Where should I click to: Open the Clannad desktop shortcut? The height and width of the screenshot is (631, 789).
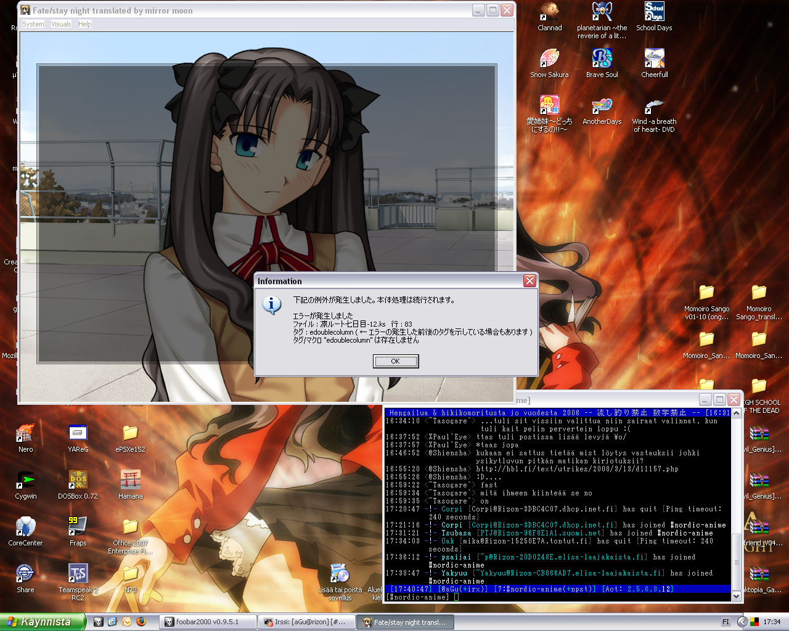[549, 17]
